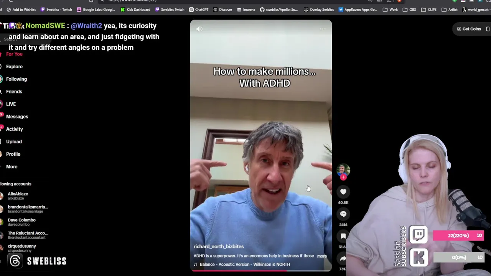Viewport: 491px width, 276px height.
Task: Open richard_north_bizbites profile link
Action: pyautogui.click(x=219, y=246)
